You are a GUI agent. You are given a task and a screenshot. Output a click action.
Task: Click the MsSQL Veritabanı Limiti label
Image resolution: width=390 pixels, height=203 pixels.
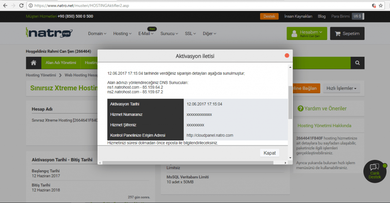click(x=187, y=177)
